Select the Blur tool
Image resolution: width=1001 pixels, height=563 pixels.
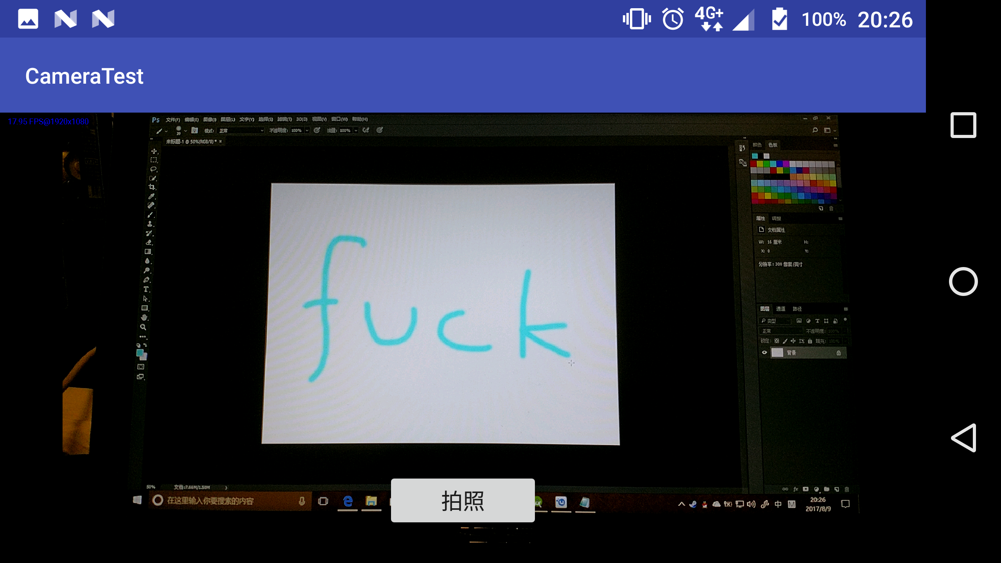coord(148,261)
